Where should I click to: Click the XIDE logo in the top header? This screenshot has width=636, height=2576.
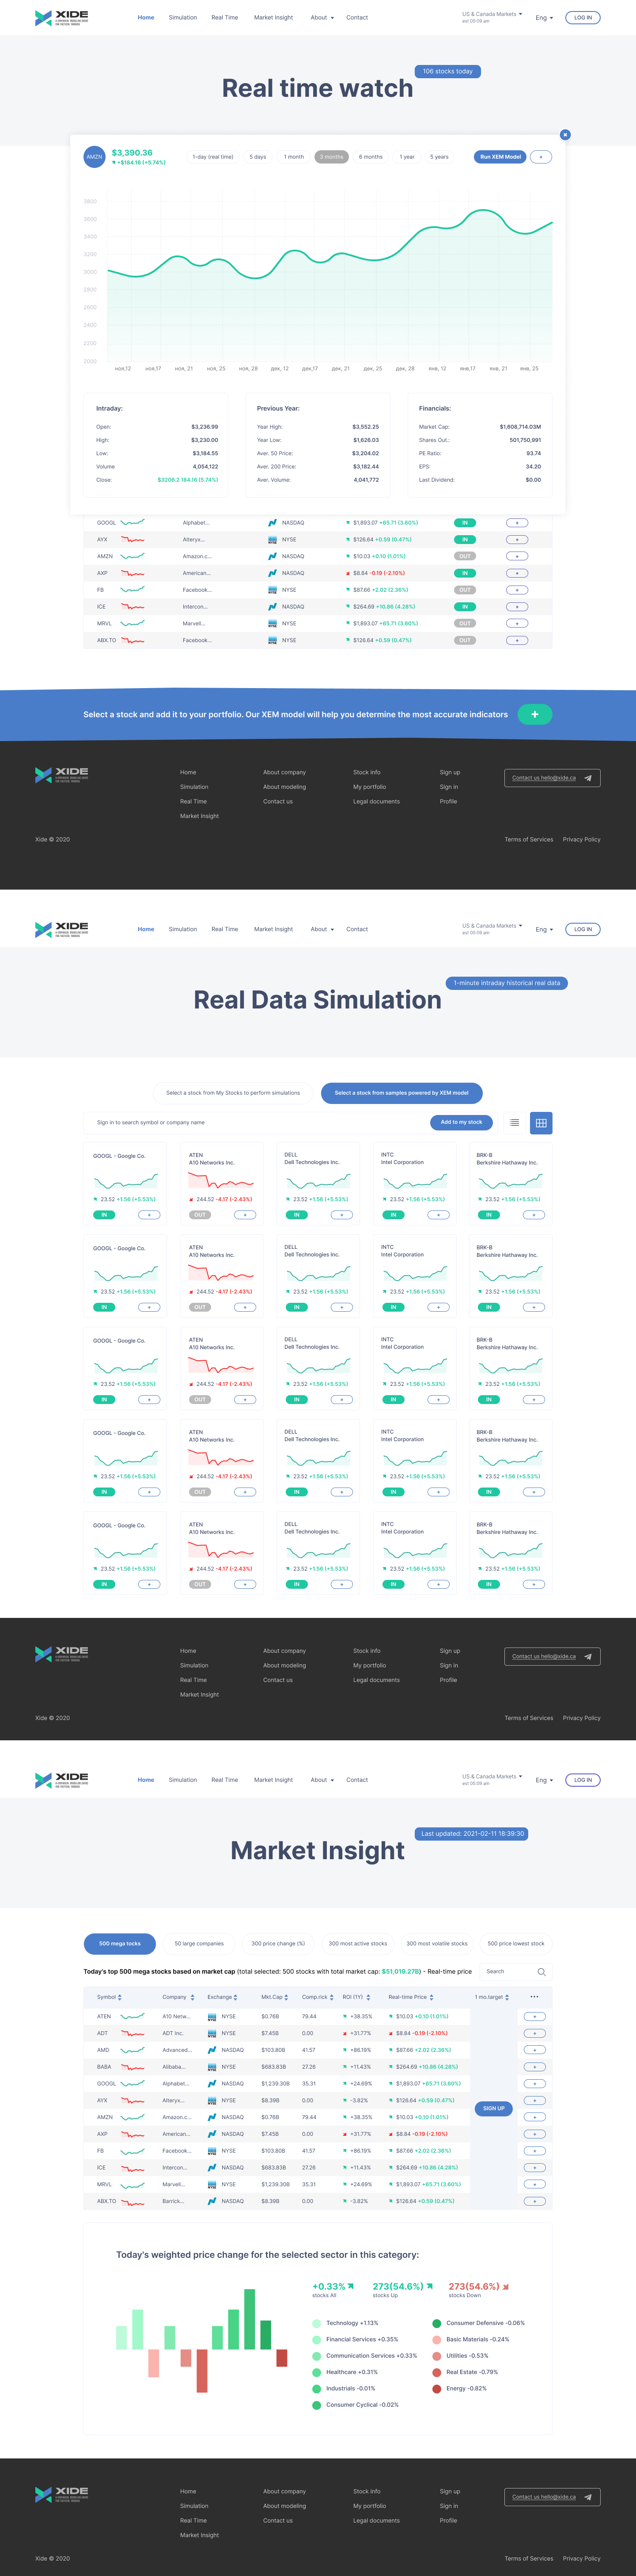[62, 18]
